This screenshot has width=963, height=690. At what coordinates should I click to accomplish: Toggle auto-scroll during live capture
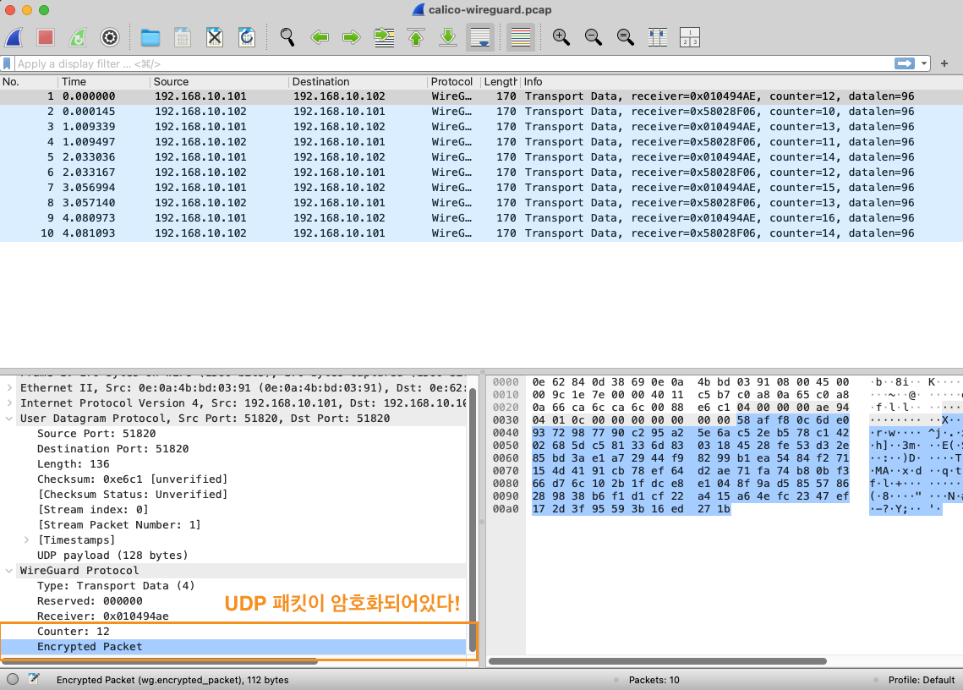479,37
